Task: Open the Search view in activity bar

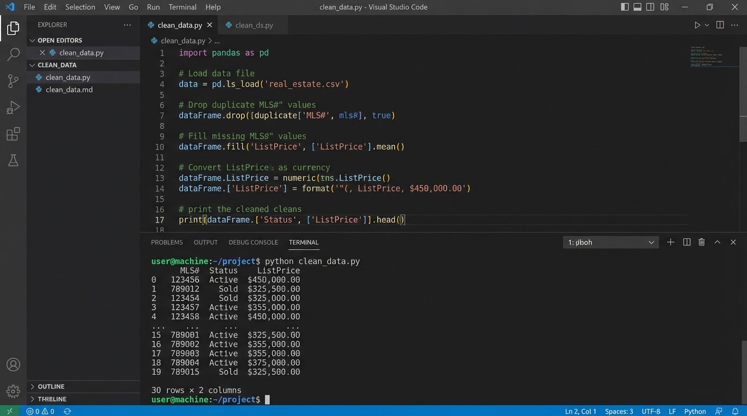Action: [13, 54]
